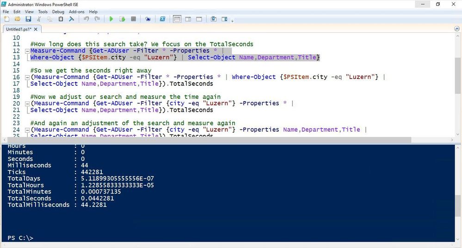Hide script pane with up chevron

pyautogui.click(x=457, y=29)
